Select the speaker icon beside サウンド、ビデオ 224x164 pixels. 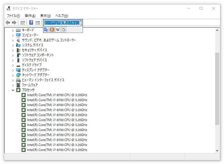pyautogui.click(x=18, y=40)
